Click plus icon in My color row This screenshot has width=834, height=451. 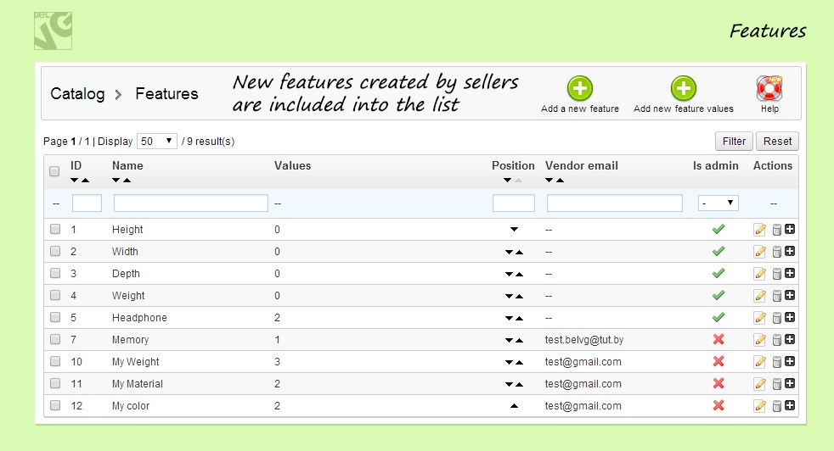pyautogui.click(x=790, y=406)
